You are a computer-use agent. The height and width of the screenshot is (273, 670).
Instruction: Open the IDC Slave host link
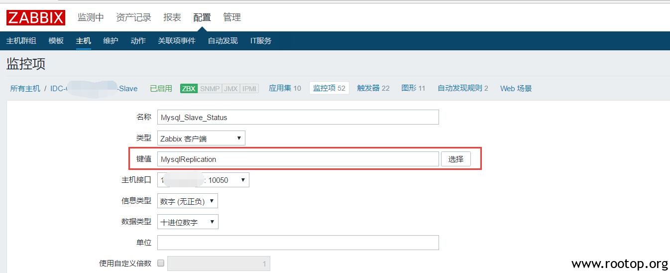[94, 88]
